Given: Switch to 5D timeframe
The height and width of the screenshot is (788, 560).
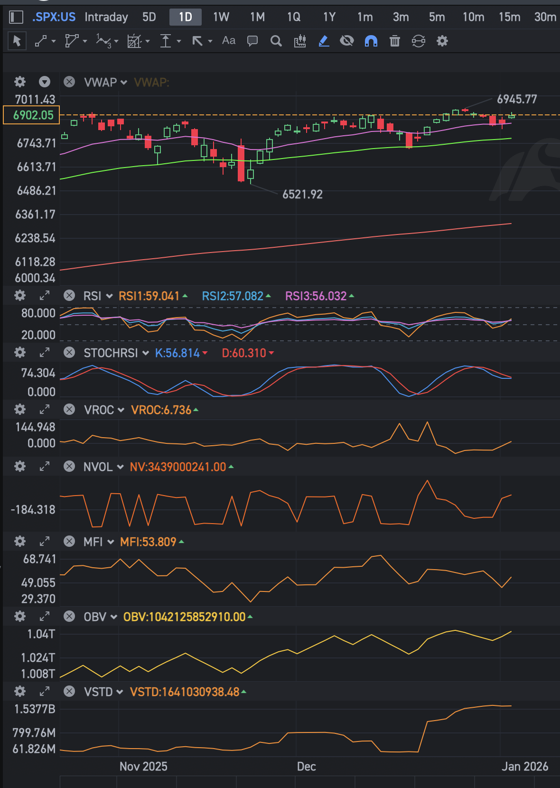Looking at the screenshot, I should (149, 18).
